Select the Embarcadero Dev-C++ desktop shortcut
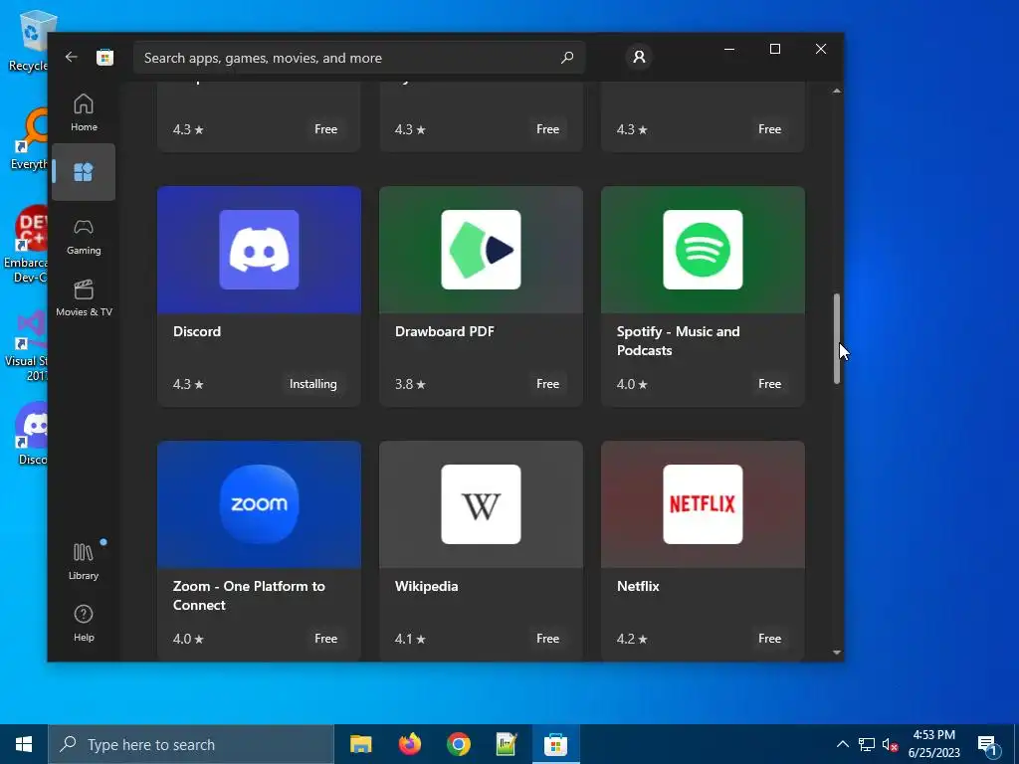Viewport: 1019px width, 764px height. coord(27,245)
